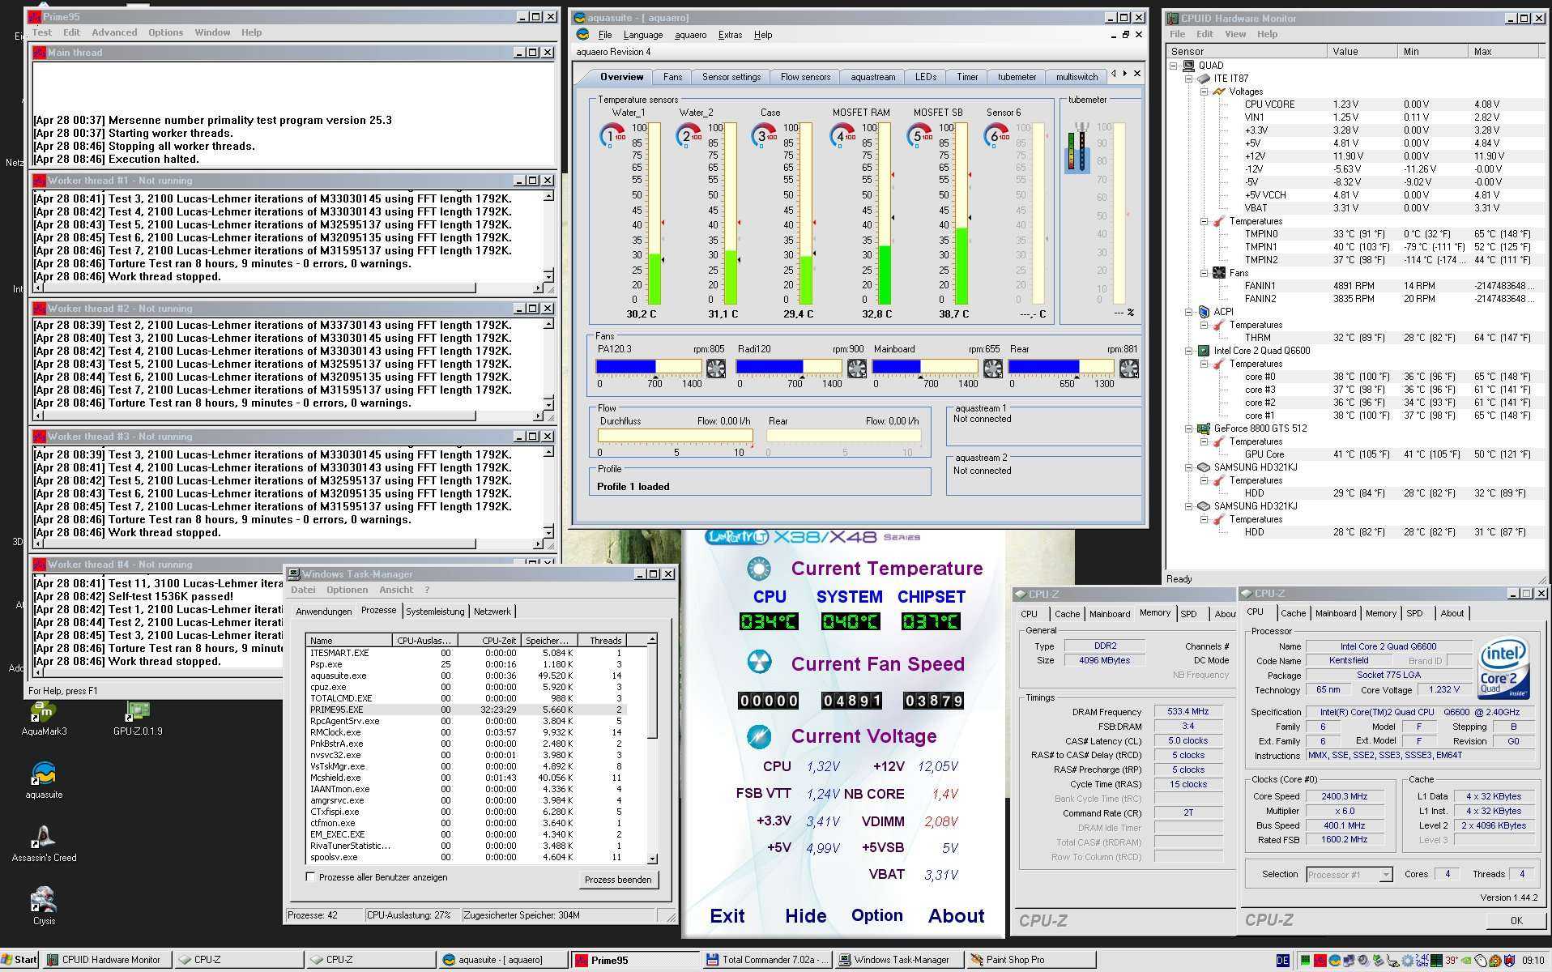The height and width of the screenshot is (972, 1552).
Task: Click the Sensor 6 gauge icon
Action: coord(996,135)
